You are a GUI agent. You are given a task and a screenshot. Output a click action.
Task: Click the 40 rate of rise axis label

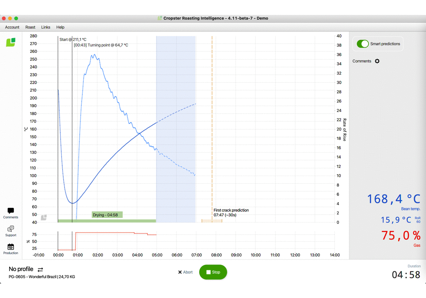[x=339, y=36]
